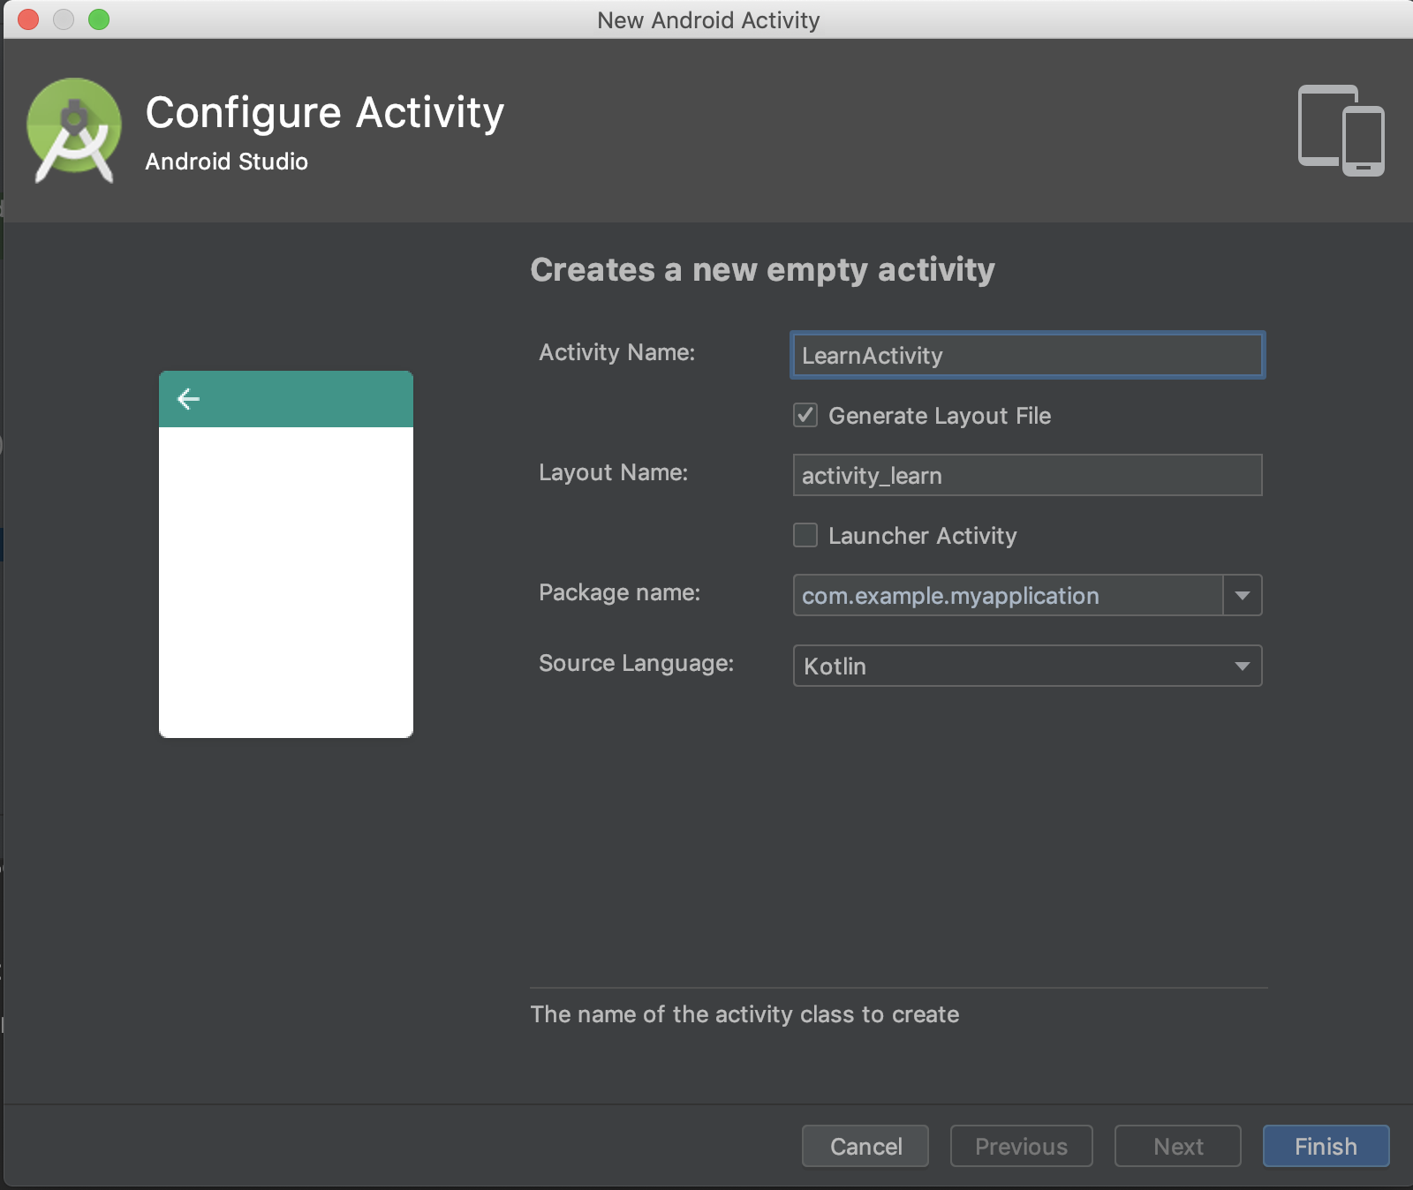The height and width of the screenshot is (1190, 1413).
Task: Close the New Android Activity window
Action: pyautogui.click(x=28, y=19)
